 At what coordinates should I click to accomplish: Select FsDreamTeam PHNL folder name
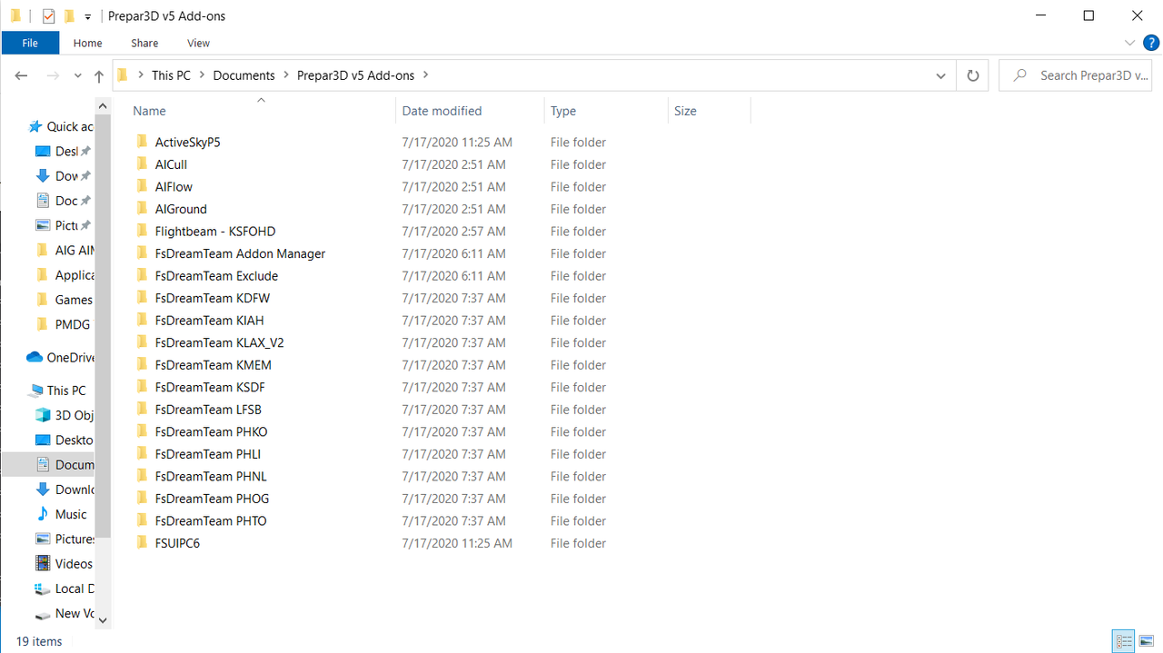click(x=211, y=476)
